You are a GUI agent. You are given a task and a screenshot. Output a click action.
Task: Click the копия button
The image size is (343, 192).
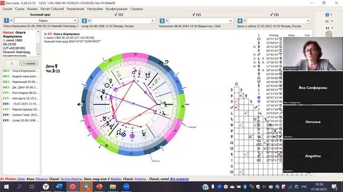pyautogui.click(x=29, y=63)
